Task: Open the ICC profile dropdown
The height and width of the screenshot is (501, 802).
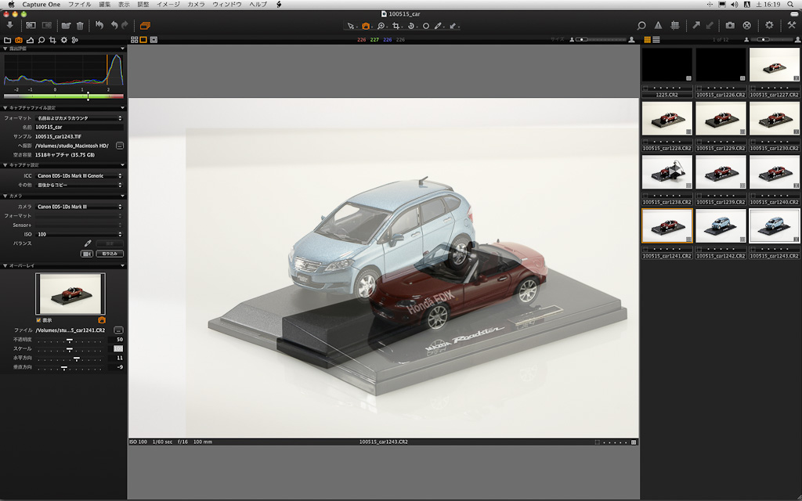Action: (78, 175)
